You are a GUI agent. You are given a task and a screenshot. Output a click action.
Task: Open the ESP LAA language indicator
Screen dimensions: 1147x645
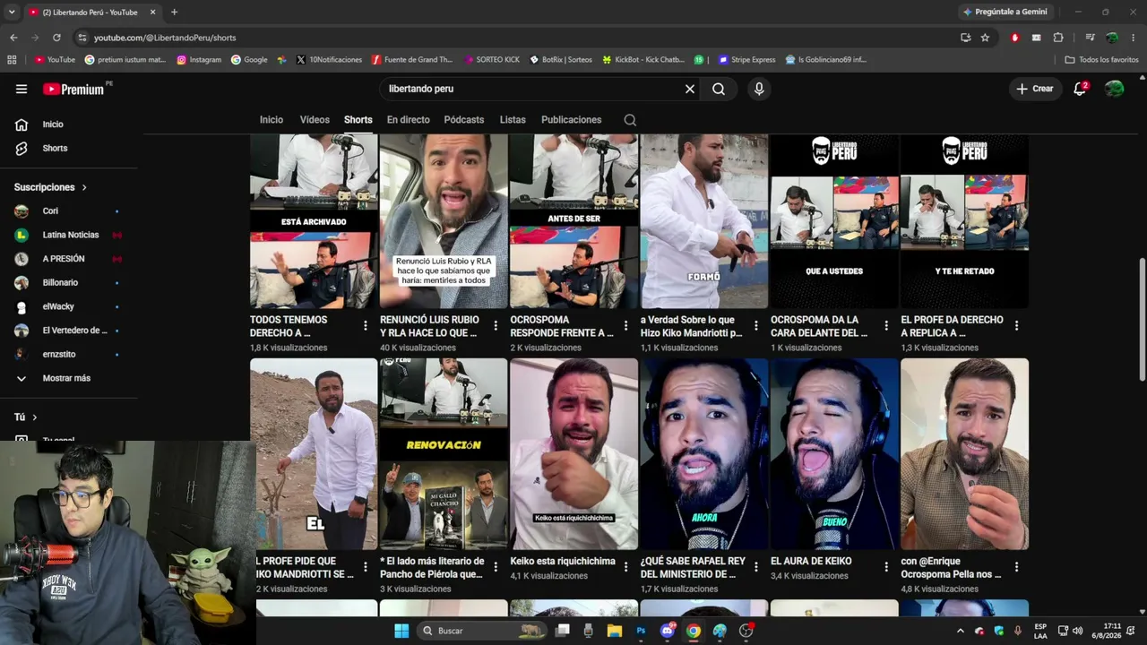[1040, 631]
